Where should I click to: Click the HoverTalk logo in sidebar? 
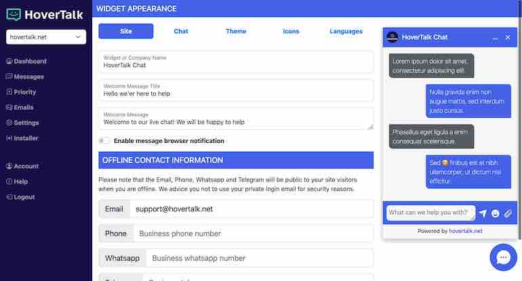pyautogui.click(x=45, y=14)
